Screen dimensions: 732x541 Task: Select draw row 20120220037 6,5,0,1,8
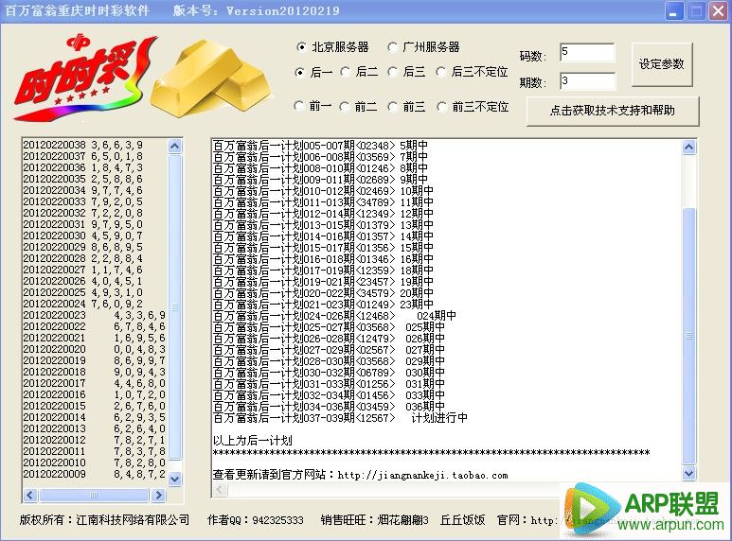click(83, 156)
